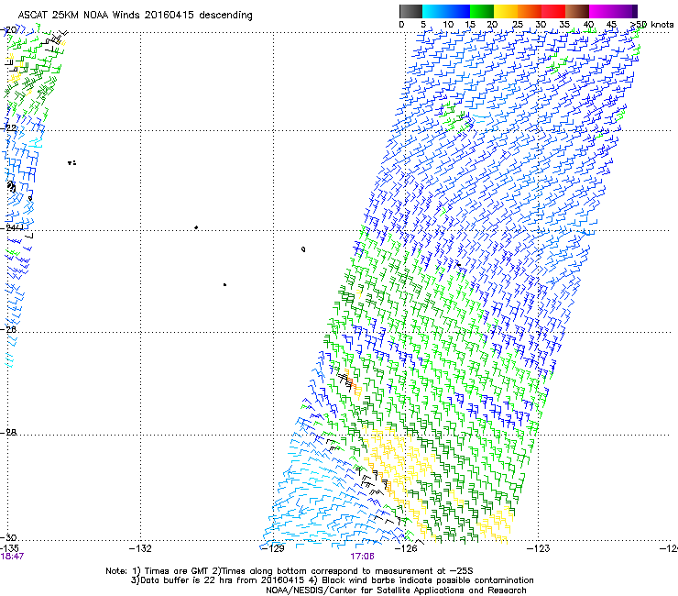The image size is (678, 596).
Task: Click the green 15-20 knots color segment
Action: click(x=482, y=11)
